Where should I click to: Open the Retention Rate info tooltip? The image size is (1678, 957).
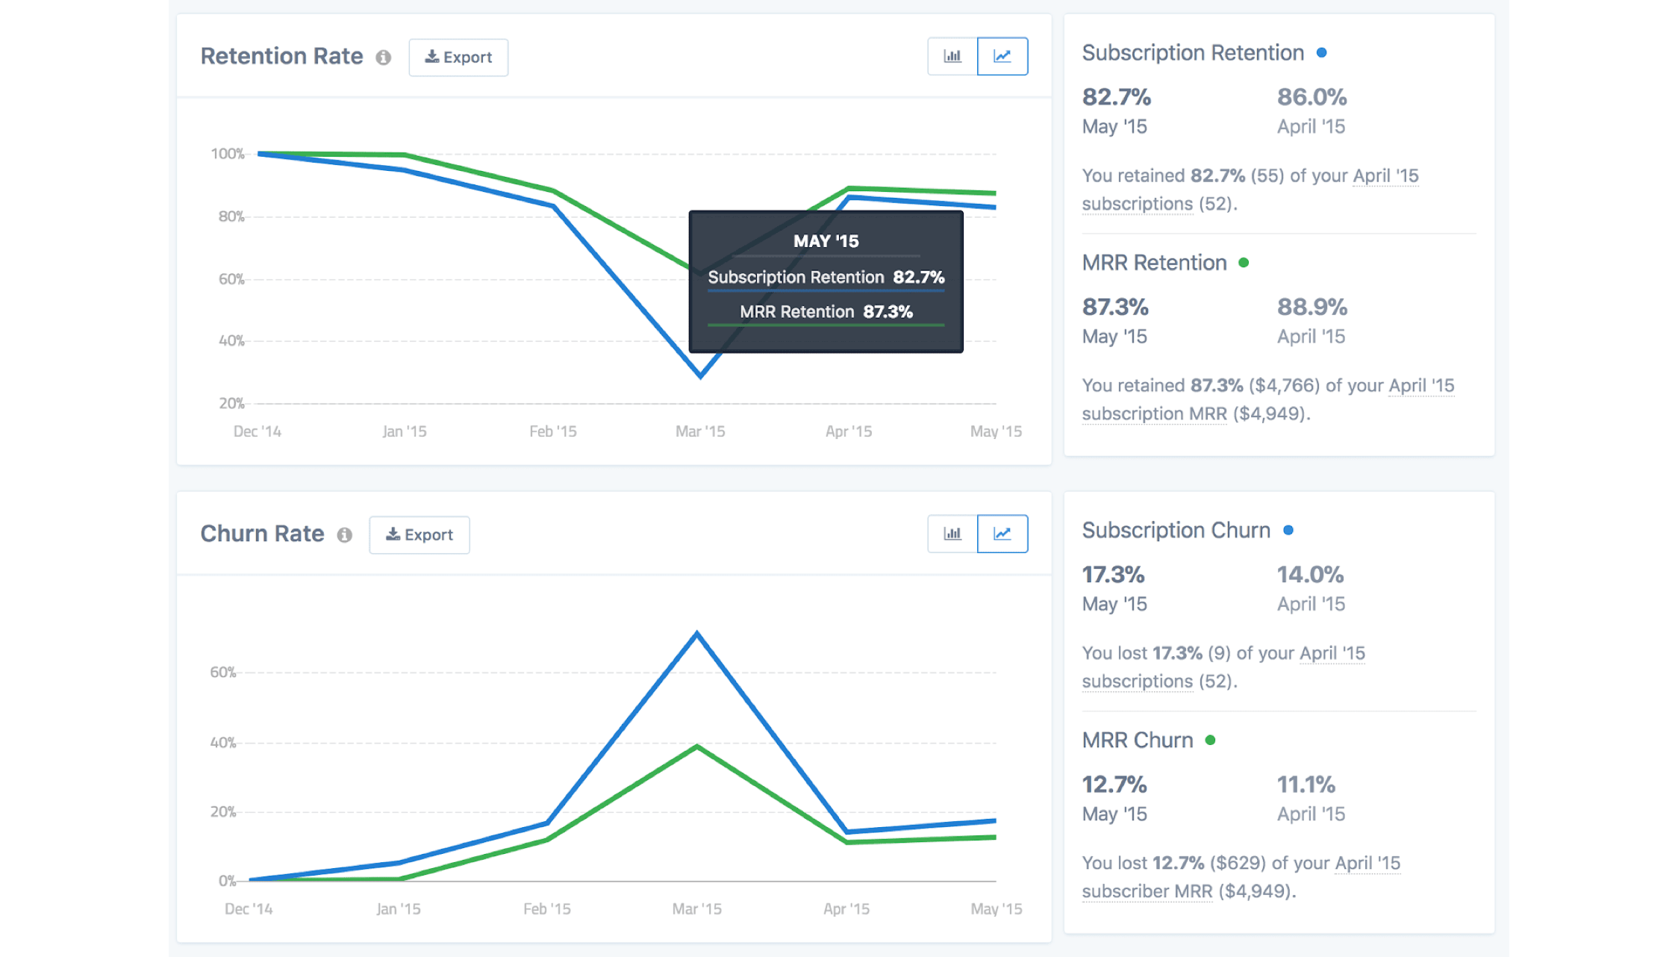pyautogui.click(x=384, y=57)
